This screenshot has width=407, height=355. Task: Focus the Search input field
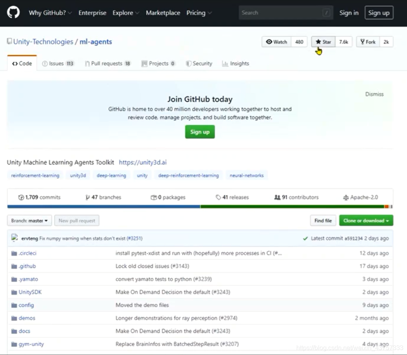click(x=286, y=13)
